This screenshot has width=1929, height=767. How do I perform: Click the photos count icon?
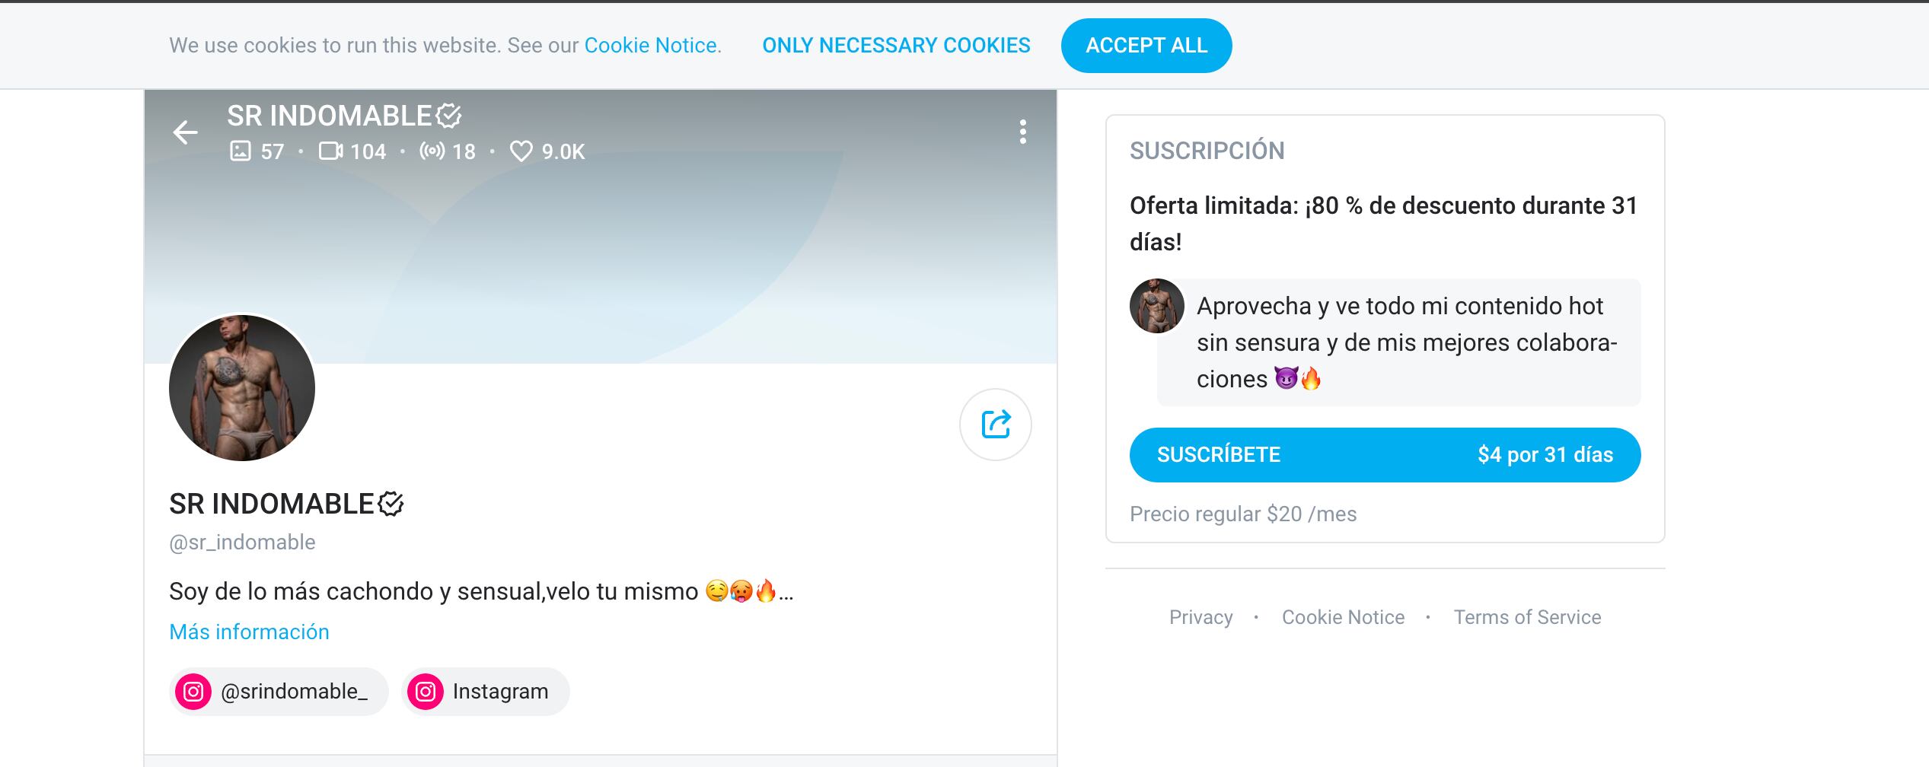[241, 151]
